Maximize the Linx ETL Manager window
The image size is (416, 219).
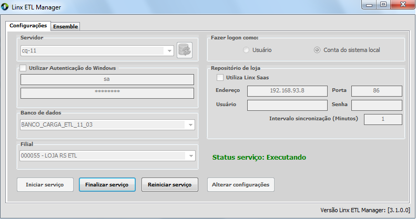[383, 5]
